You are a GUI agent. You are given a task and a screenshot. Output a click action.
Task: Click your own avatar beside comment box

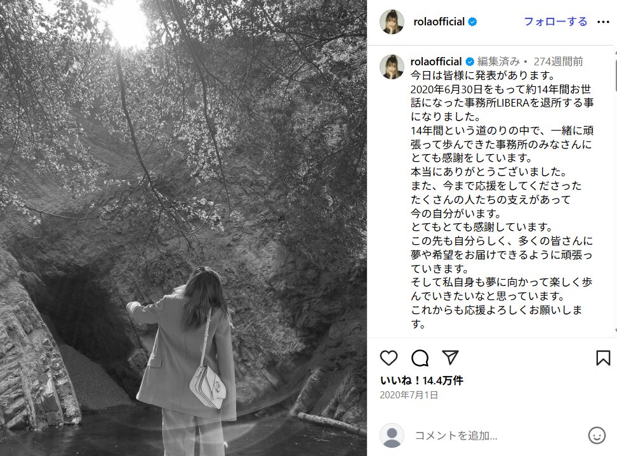pos(392,436)
